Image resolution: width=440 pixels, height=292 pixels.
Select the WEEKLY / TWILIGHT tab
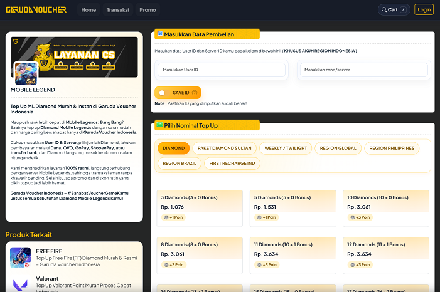286,149
